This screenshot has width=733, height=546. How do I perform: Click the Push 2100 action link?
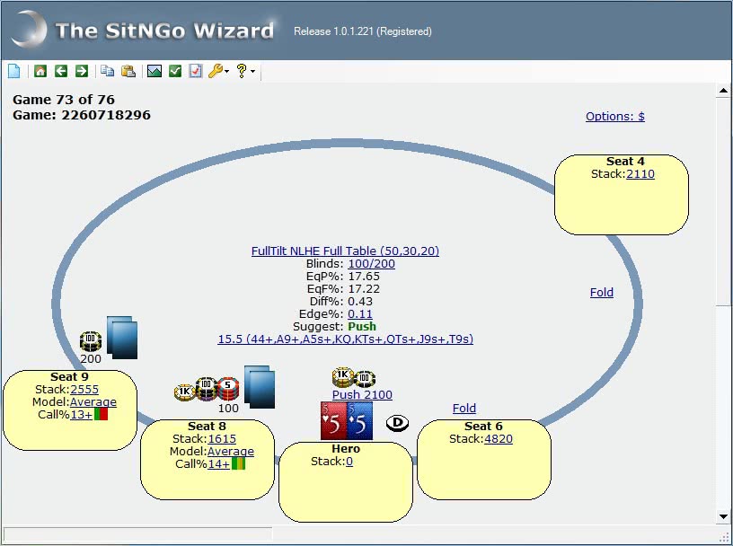pos(362,394)
